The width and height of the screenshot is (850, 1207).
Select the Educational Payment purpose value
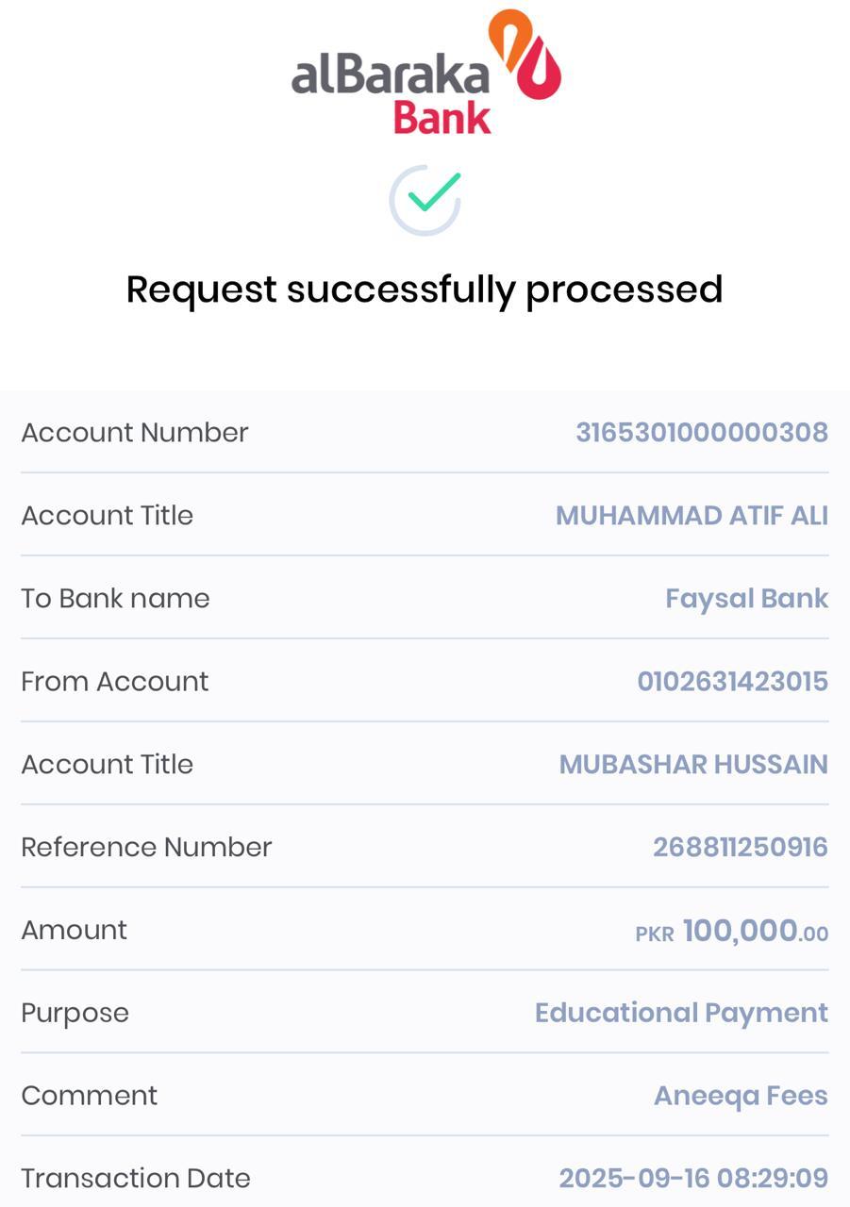(x=681, y=1013)
